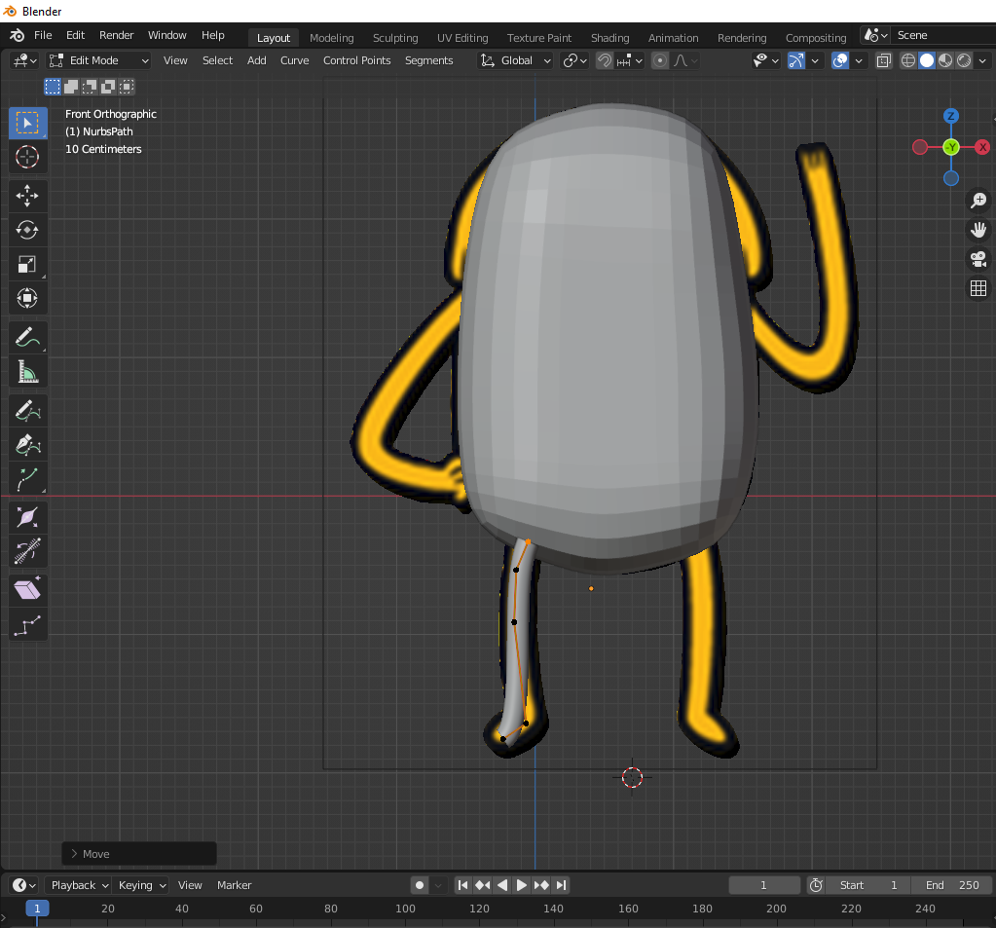996x928 pixels.
Task: Toggle X-ray mode
Action: coord(884,60)
